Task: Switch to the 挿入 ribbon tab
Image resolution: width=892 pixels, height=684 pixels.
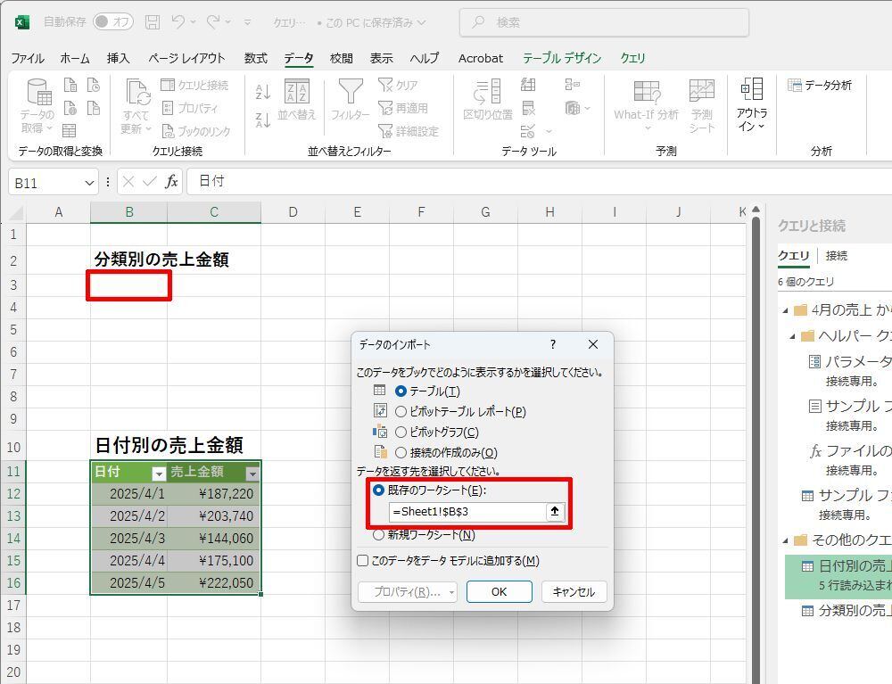Action: (119, 58)
